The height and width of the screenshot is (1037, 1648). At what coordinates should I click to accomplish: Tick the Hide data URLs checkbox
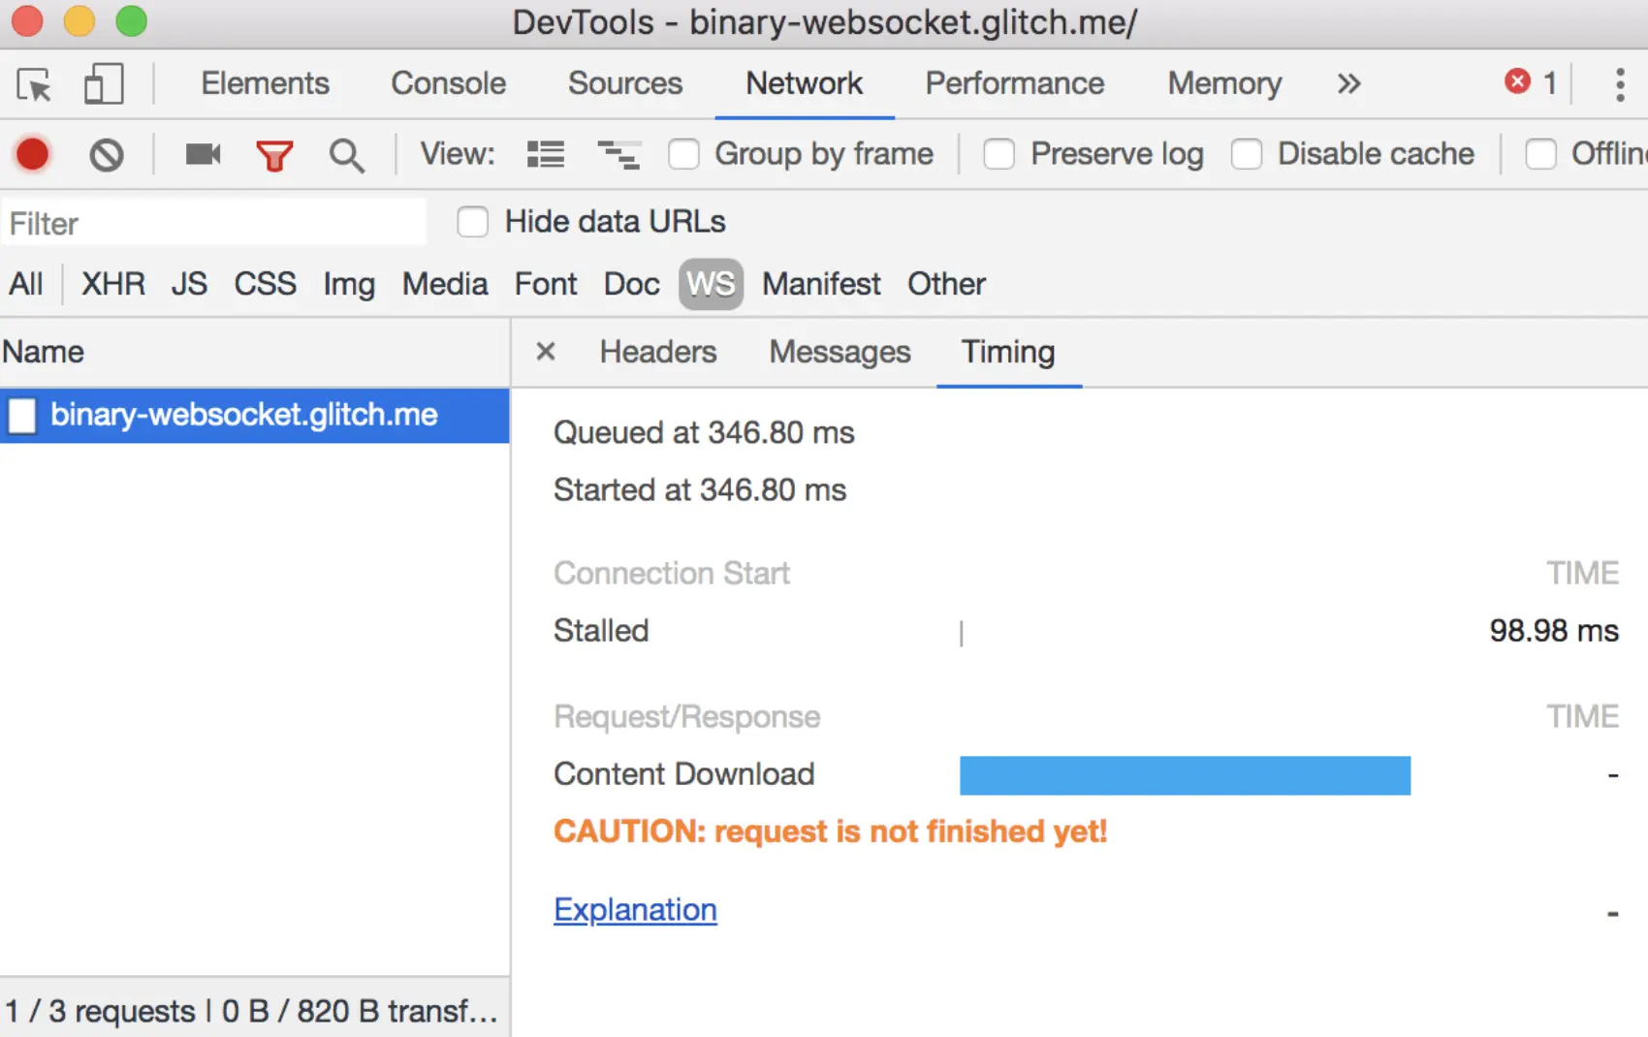click(473, 222)
